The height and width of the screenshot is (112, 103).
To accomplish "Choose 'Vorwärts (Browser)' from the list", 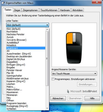I will (26, 40).
